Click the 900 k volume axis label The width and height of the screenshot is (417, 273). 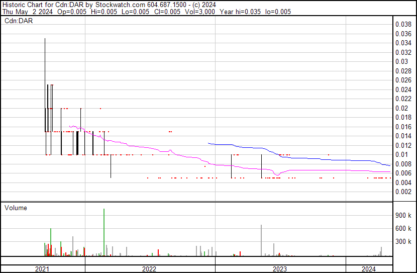point(403,215)
